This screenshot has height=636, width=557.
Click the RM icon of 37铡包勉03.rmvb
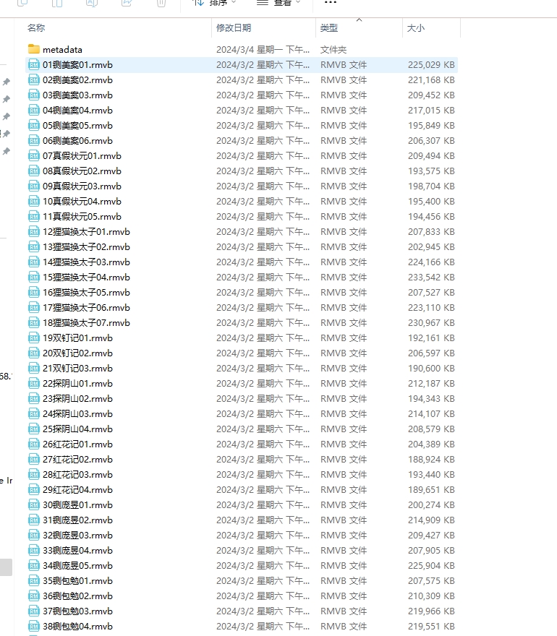click(x=34, y=611)
